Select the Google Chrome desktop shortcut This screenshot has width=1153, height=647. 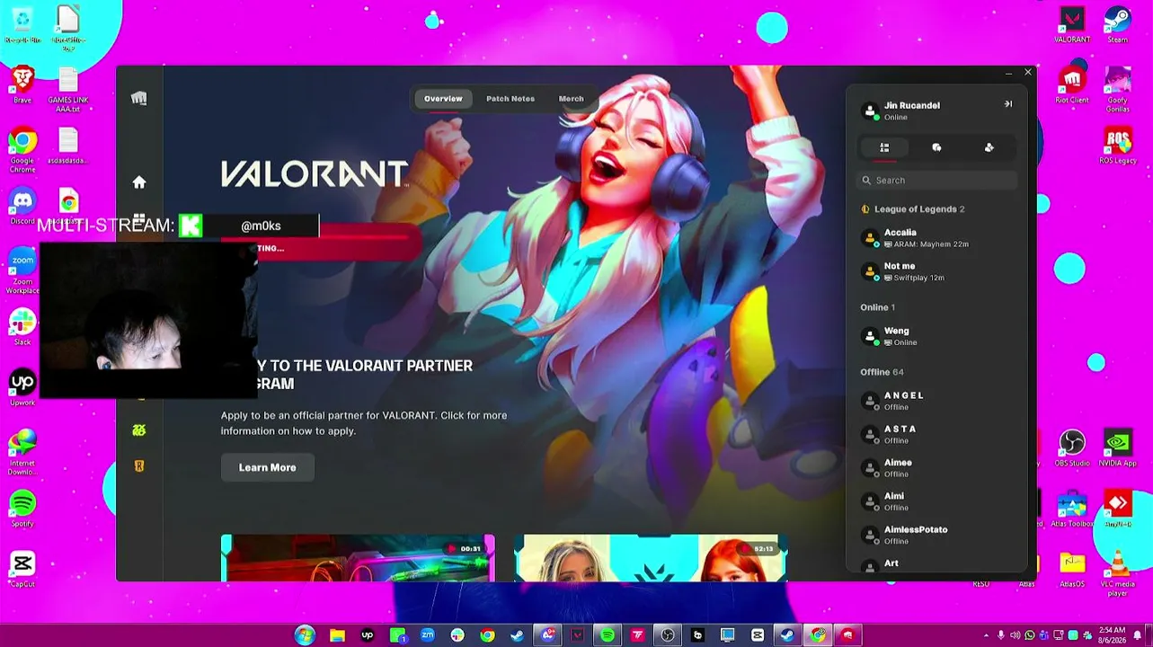(22, 151)
